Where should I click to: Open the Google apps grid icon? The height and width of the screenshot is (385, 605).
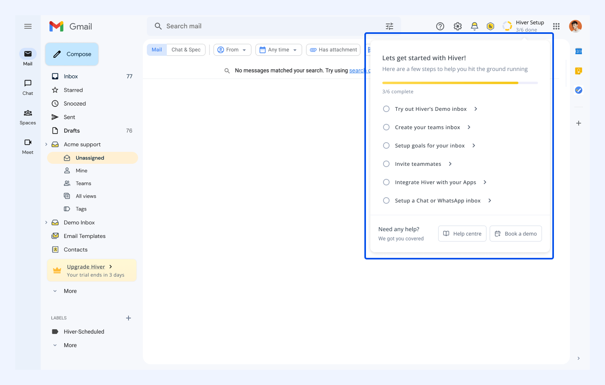tap(556, 26)
